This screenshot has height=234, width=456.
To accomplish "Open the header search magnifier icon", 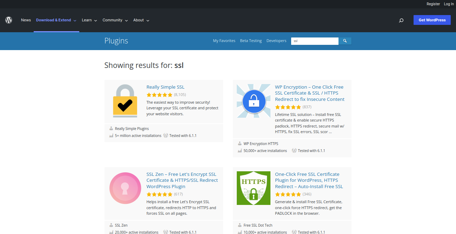I will [x=401, y=20].
